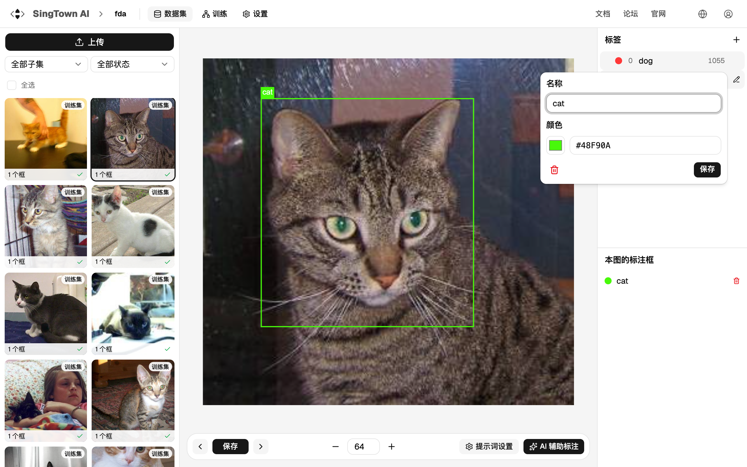The image size is (747, 467).
Task: Delete cat annotation box from this image
Action: pos(736,281)
